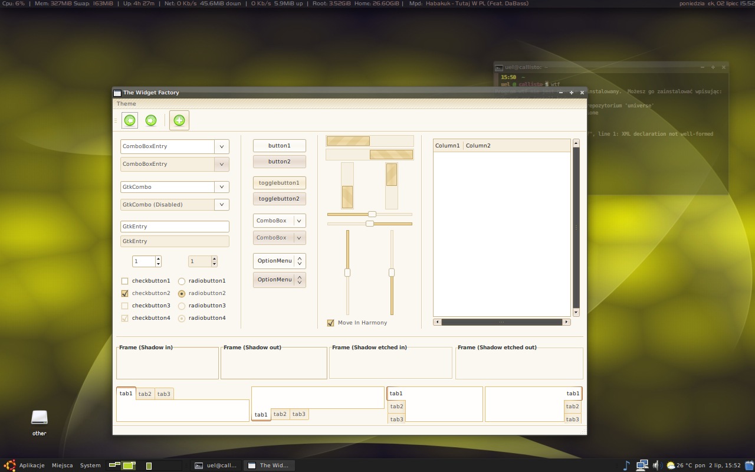Screen dimensions: 755x472
Task: Switch to tab3 in the top-tabbed notebook
Action: tap(164, 394)
